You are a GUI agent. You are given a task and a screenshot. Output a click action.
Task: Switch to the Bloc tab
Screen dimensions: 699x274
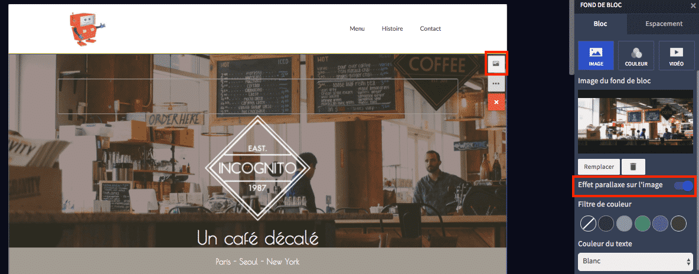(x=600, y=24)
